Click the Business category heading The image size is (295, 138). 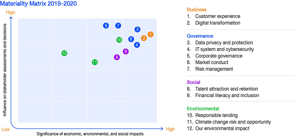(196, 10)
